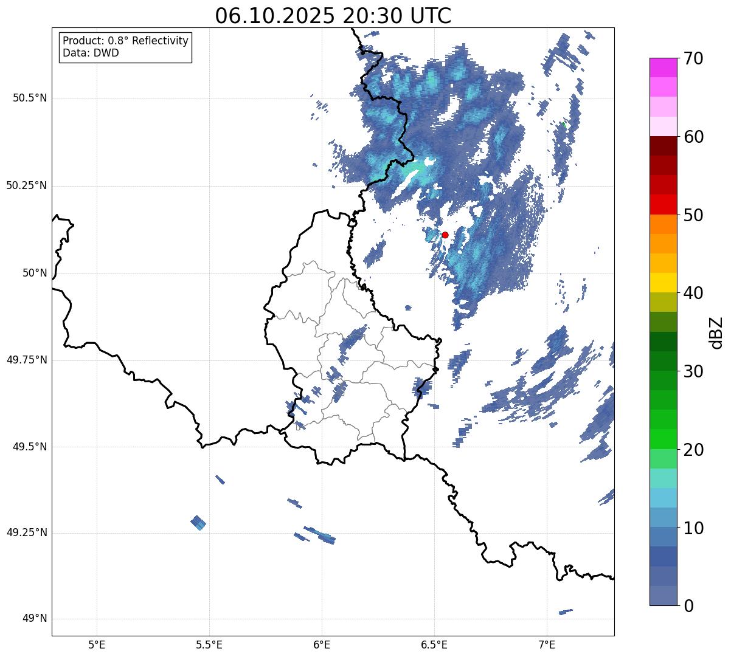Click the dark green swatch above 30
The image size is (731, 657).
pyautogui.click(x=663, y=361)
